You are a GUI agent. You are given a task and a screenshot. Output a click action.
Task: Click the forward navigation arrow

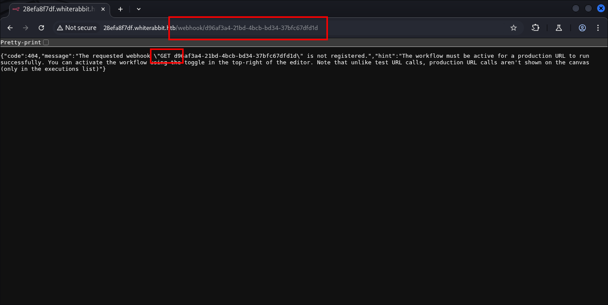[x=26, y=28]
